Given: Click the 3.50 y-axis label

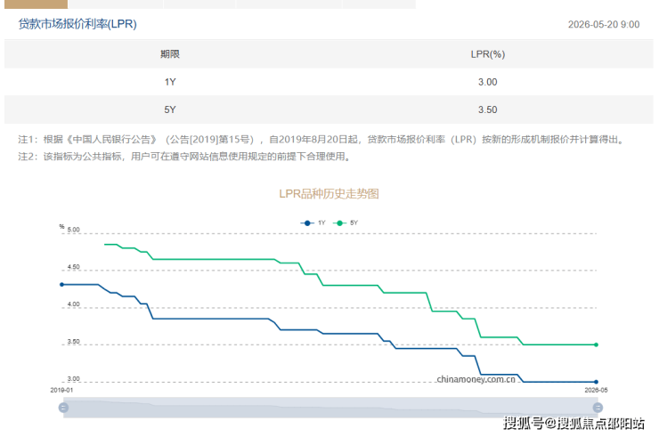Looking at the screenshot, I should (74, 341).
